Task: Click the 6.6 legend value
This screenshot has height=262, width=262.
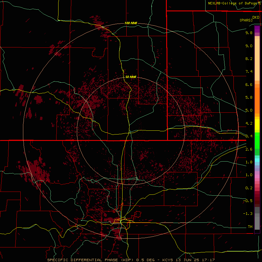Action: click(249, 84)
